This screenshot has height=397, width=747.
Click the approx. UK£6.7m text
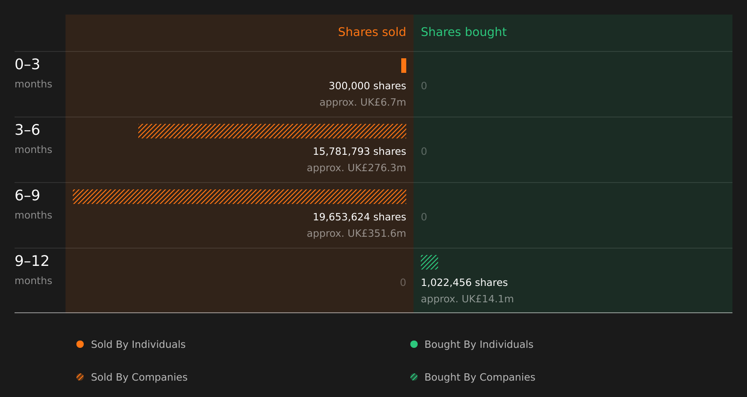363,102
